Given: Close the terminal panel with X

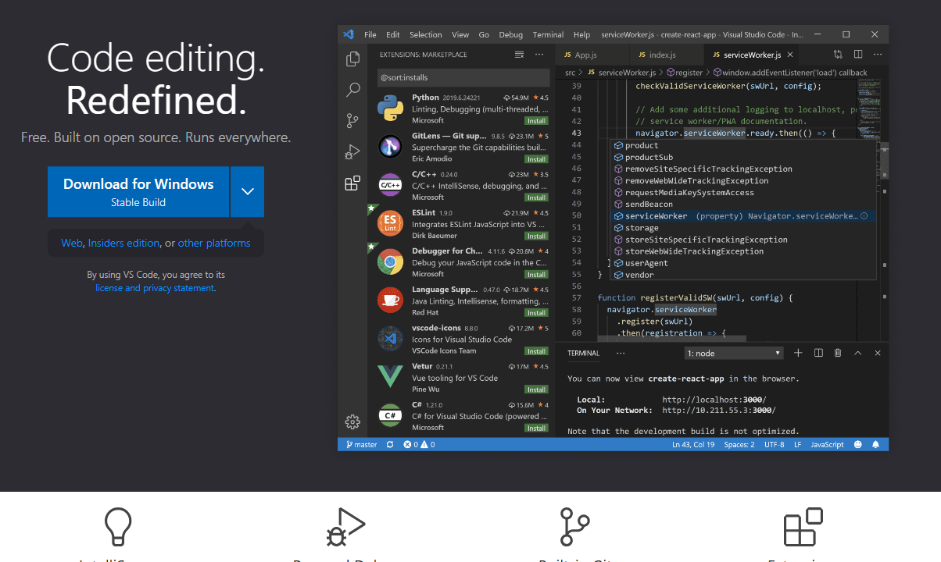Looking at the screenshot, I should tap(878, 353).
